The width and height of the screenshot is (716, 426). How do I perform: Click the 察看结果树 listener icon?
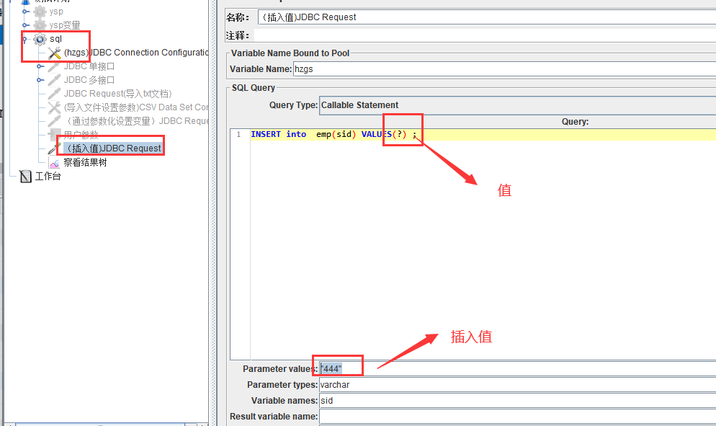54,163
